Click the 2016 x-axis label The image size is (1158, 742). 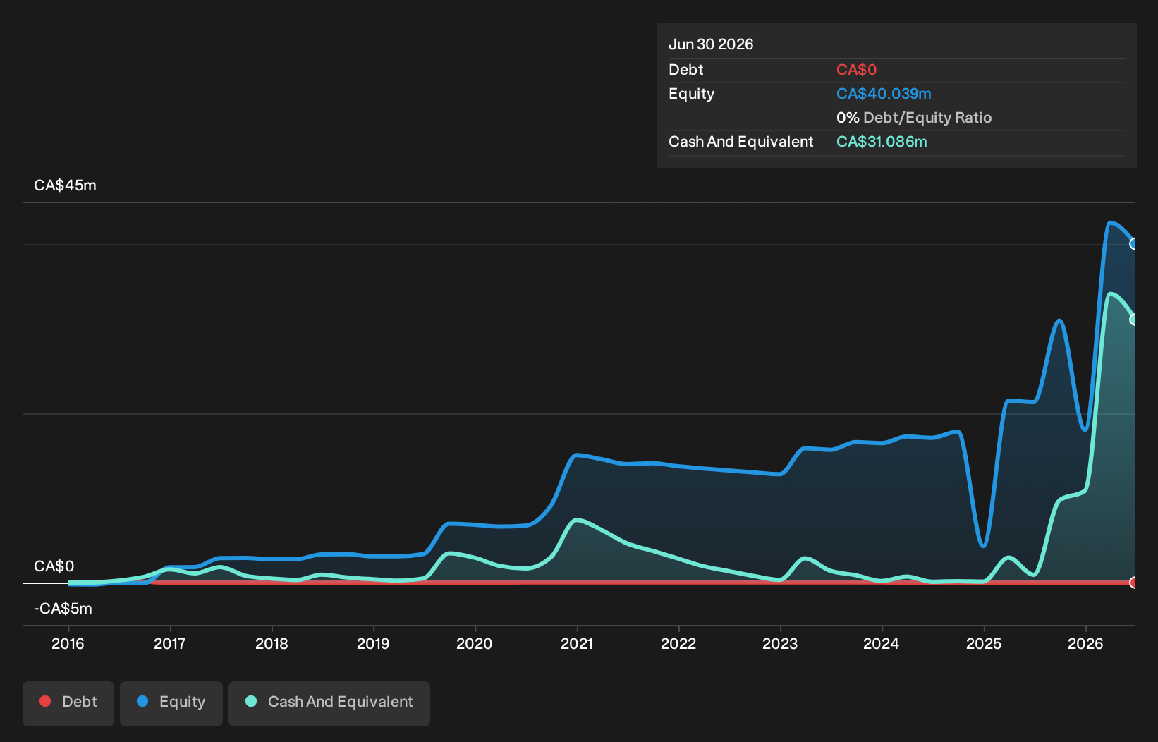click(68, 643)
